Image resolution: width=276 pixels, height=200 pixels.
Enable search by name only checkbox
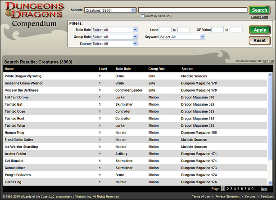click(143, 16)
